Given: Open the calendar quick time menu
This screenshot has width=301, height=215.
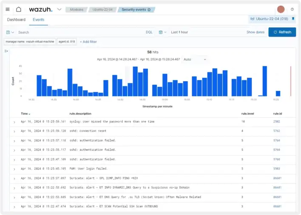Looking at the screenshot, I should pyautogui.click(x=162, y=32).
